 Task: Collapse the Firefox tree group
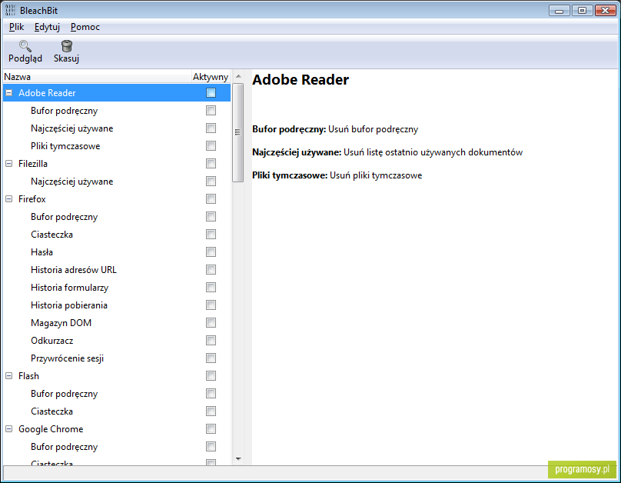pos(8,199)
